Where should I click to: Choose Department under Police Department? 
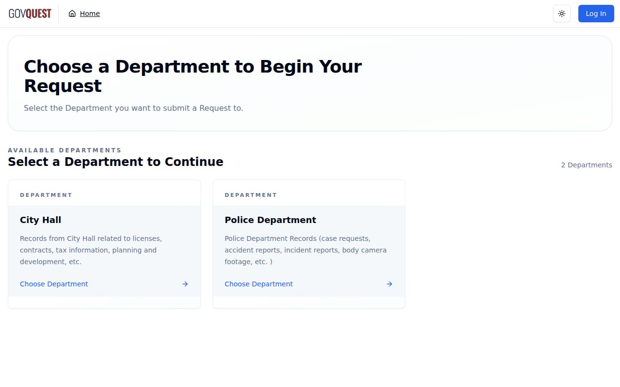(259, 284)
